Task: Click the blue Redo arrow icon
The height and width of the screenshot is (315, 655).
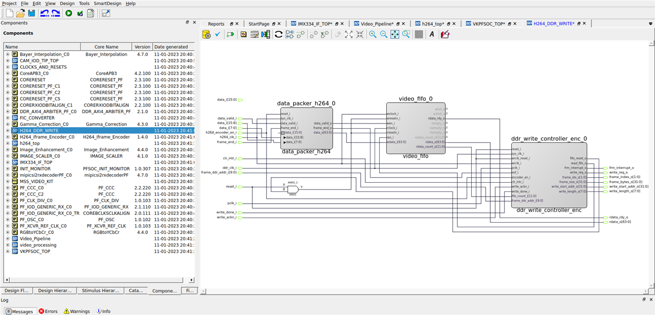Action: 56,13
